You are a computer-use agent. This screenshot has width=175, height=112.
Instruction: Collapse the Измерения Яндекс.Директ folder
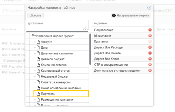(x=29, y=36)
